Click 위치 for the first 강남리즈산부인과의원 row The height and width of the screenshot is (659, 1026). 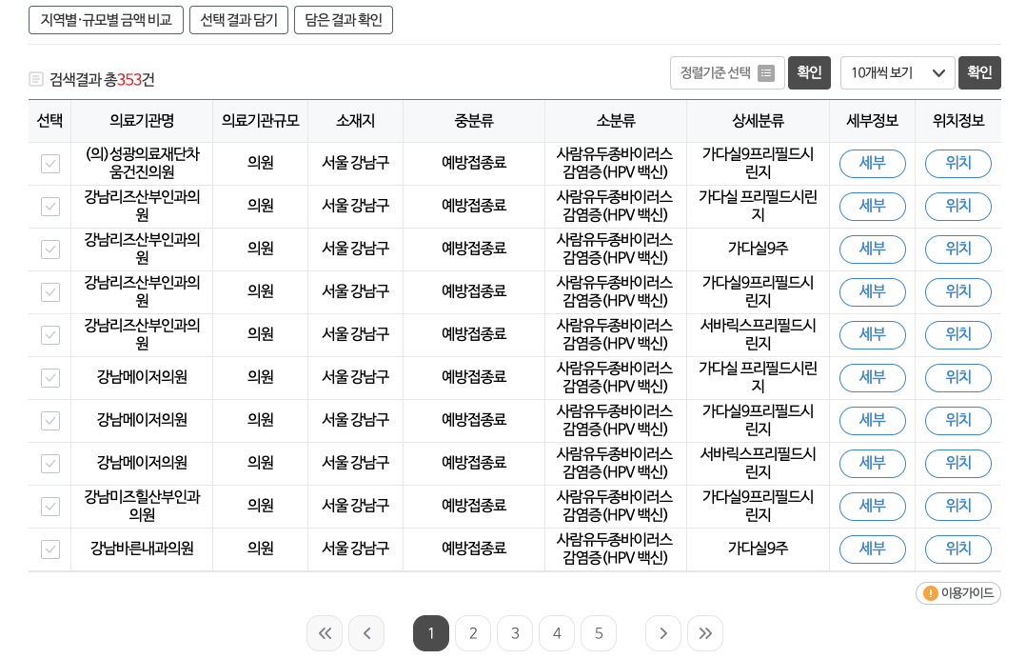[957, 206]
